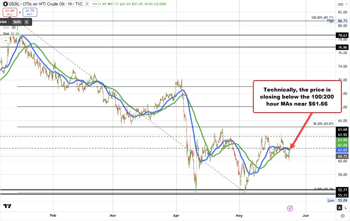Toggle log scale L button
350x221 pixels.
(345, 208)
